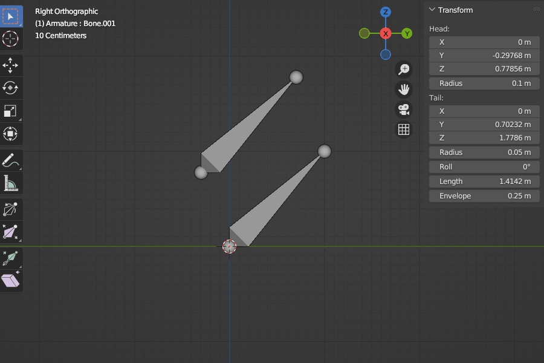544x363 pixels.
Task: Select the Select Box tool
Action: [11, 16]
